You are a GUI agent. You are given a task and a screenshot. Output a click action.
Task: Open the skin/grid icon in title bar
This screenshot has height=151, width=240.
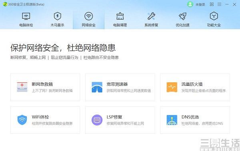(x=212, y=4)
